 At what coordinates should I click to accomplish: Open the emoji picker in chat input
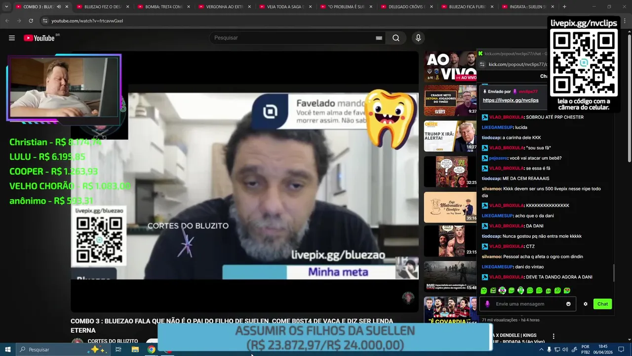(568, 304)
